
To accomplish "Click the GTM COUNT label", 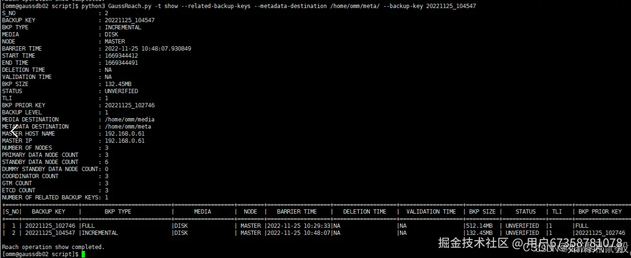I will pos(17,183).
